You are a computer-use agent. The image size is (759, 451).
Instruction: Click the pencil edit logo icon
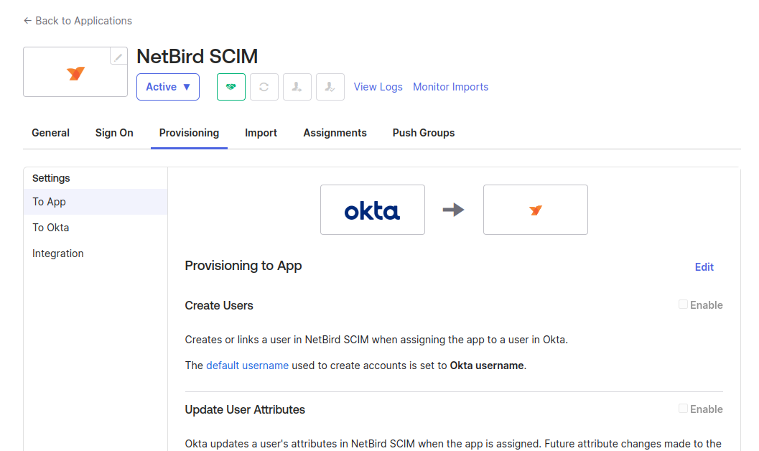[118, 57]
